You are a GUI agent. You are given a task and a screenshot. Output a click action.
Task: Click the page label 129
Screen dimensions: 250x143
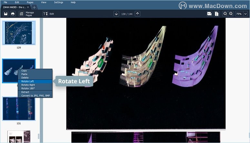click(19, 48)
